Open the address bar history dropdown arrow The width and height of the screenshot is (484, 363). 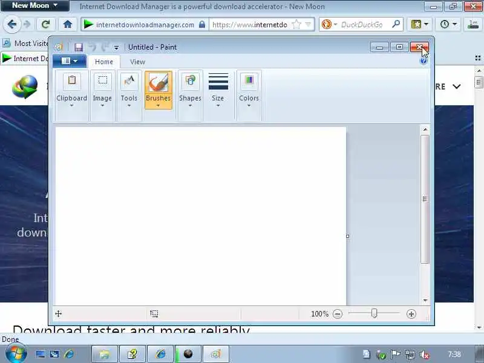click(308, 24)
